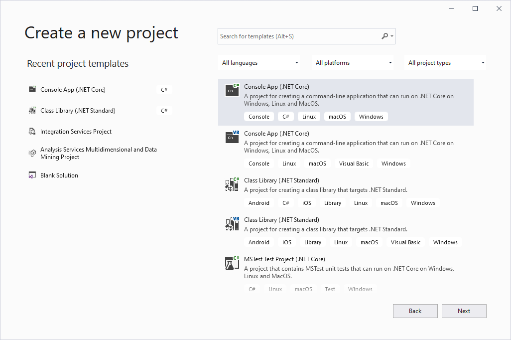Click the VB Console App template icon
Image resolution: width=511 pixels, height=340 pixels.
coord(232,137)
